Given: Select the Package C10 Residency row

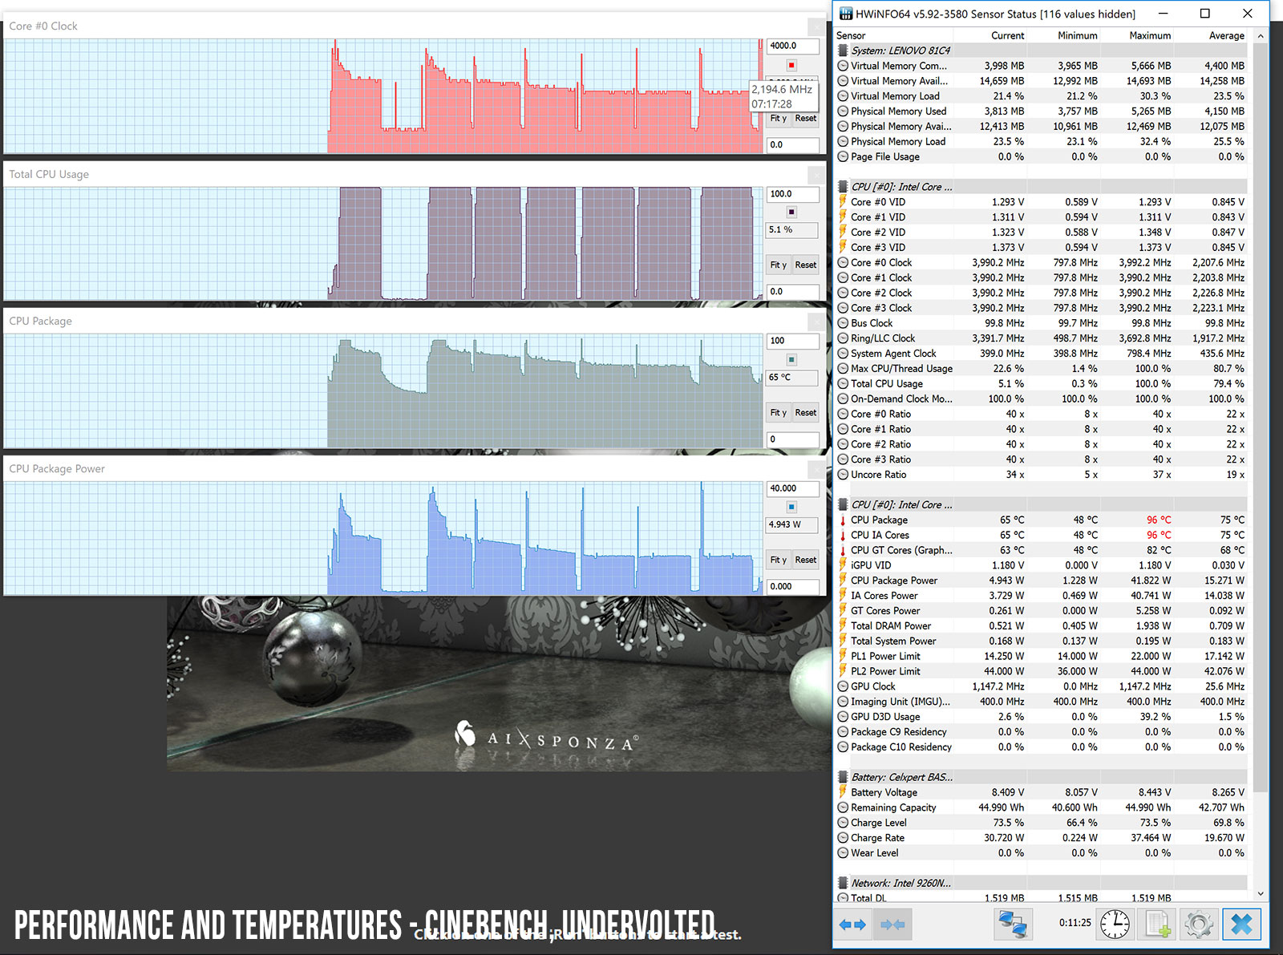Looking at the screenshot, I should (x=1041, y=747).
